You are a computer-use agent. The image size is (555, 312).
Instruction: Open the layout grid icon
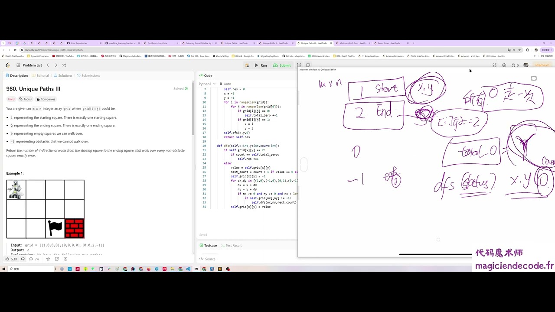494,65
